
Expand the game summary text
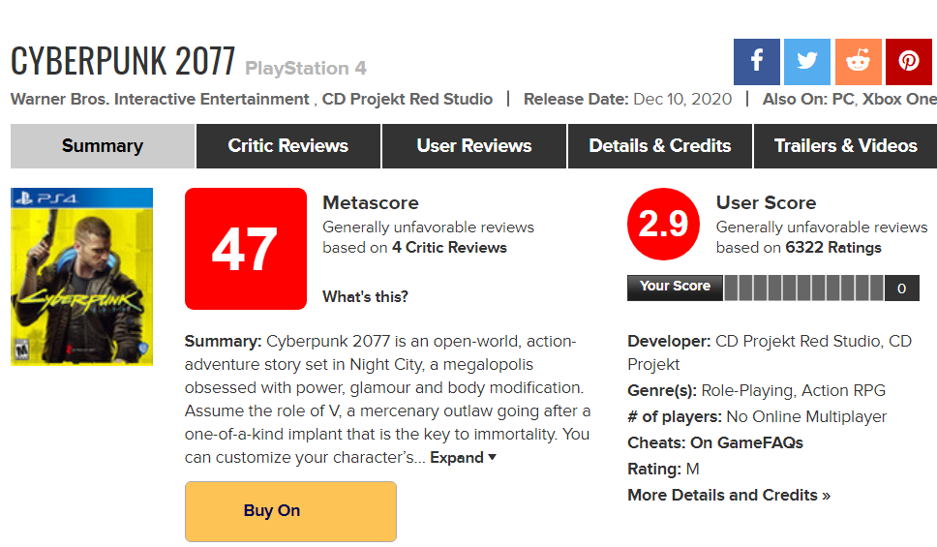[x=463, y=458]
